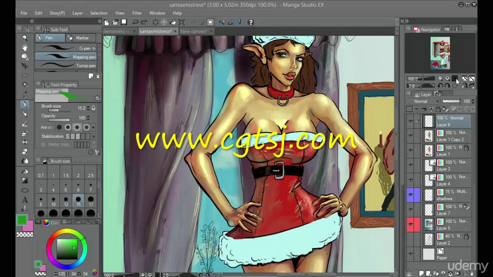Toggle visibility of Paper layer
The image size is (493, 277).
410,254
